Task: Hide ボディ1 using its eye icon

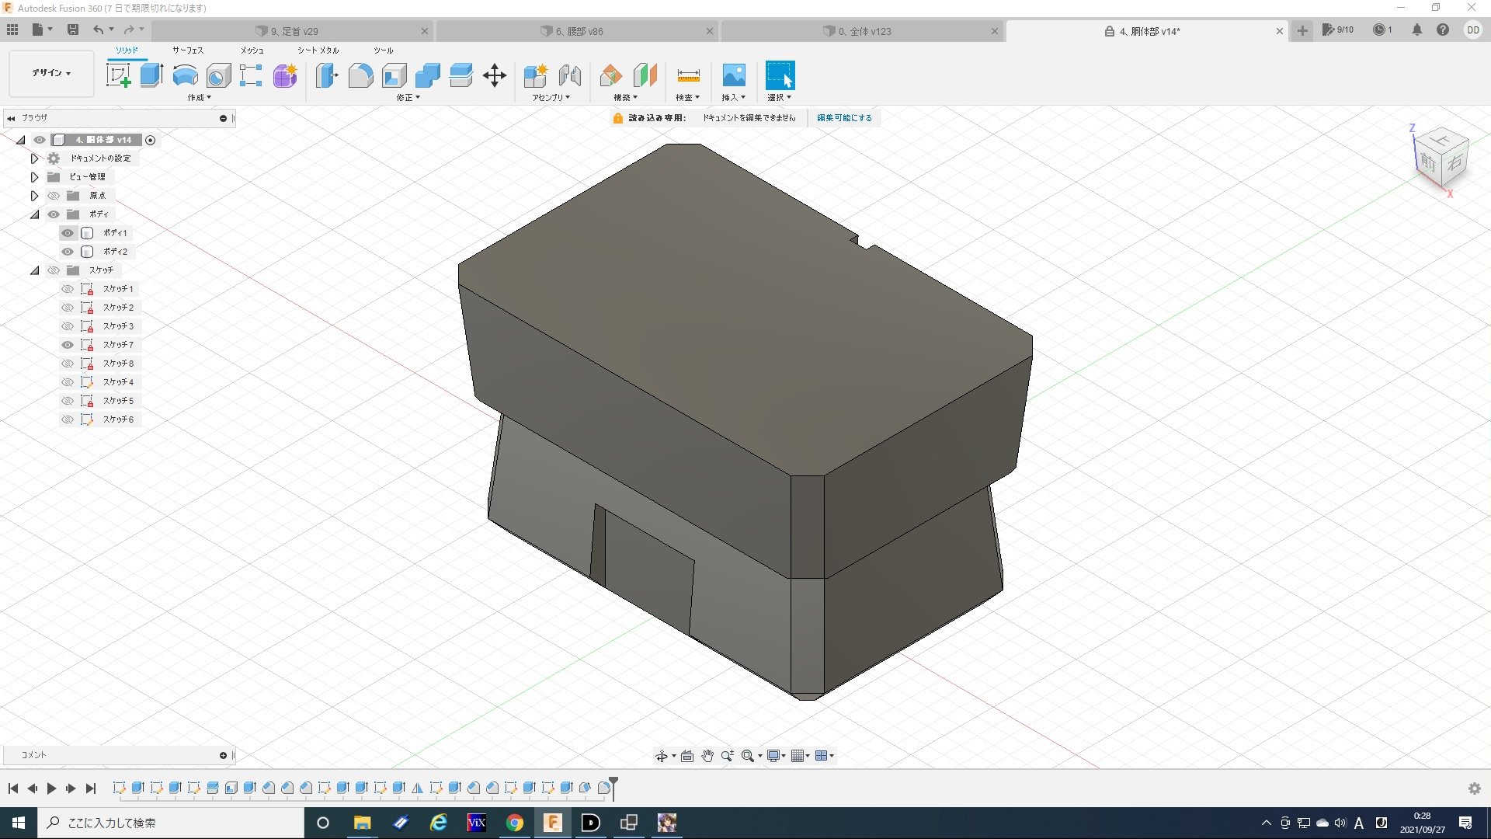Action: [68, 233]
